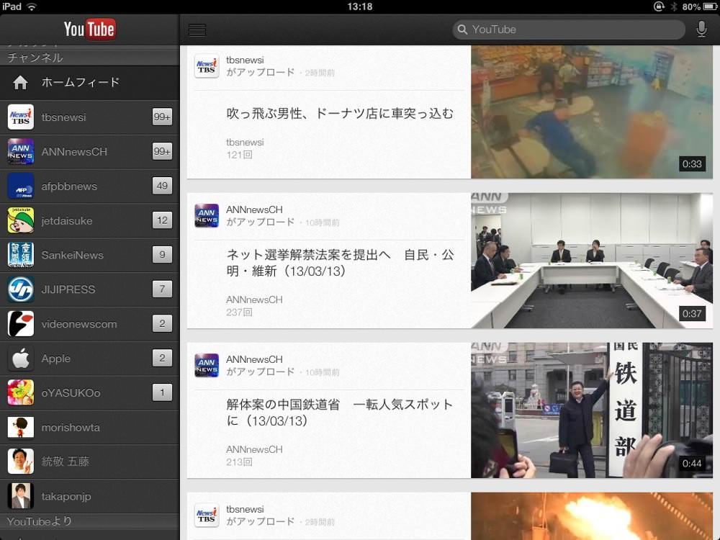Open video 吹っ飛ぶ男性、ドーナツ店に車突っ込む

340,114
